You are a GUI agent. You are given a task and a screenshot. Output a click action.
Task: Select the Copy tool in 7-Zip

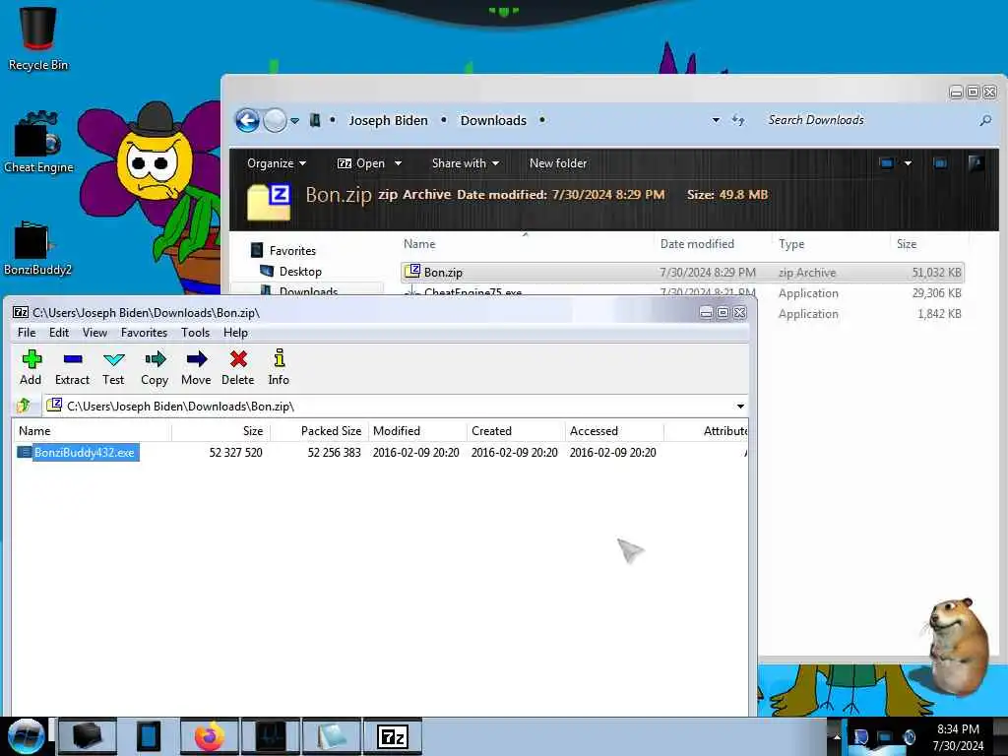click(x=155, y=367)
